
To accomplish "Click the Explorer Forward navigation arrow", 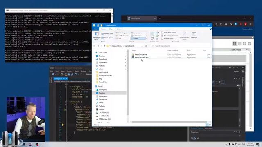I will (x=98, y=46).
